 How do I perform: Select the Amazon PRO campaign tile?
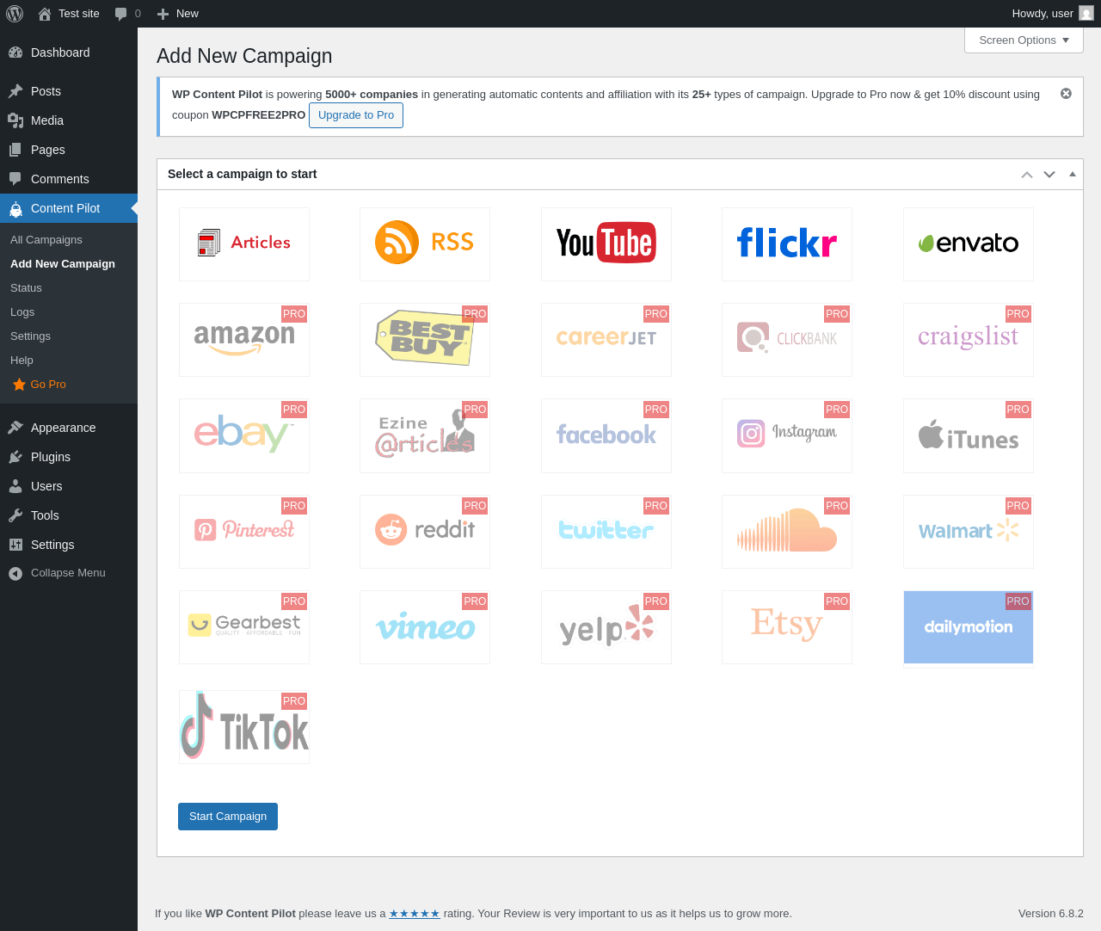pos(244,340)
